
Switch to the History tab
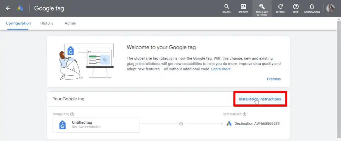coord(47,23)
